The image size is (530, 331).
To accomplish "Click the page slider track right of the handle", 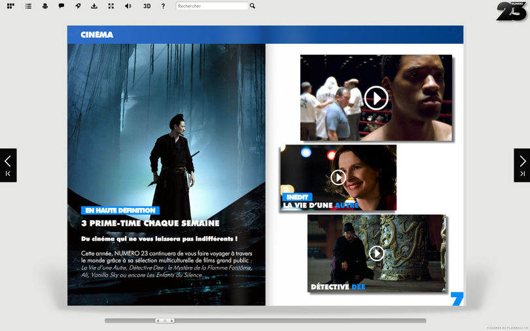I will click(x=300, y=321).
